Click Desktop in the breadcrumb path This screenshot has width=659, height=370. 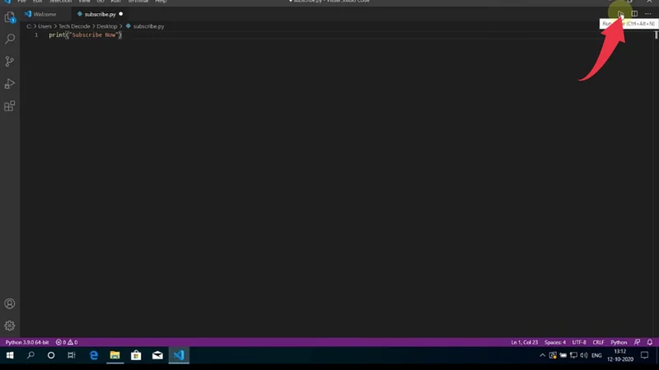tap(108, 26)
